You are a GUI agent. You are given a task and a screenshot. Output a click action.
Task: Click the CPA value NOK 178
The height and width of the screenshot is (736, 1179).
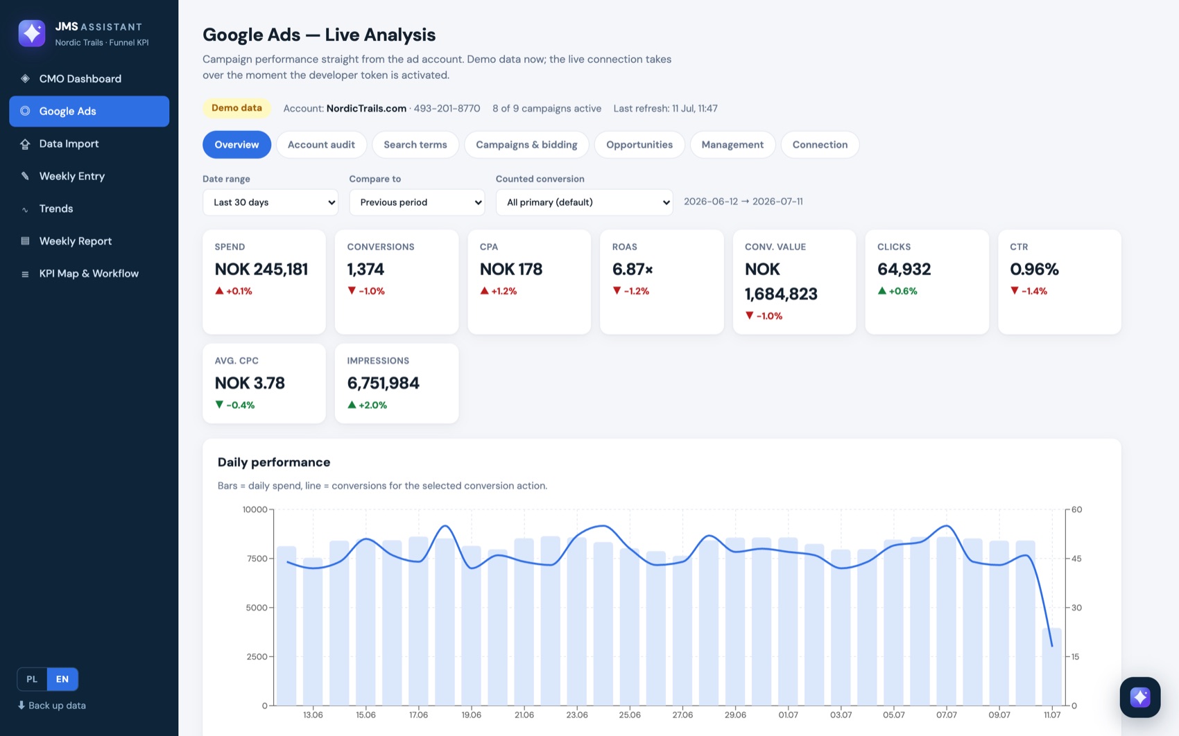pyautogui.click(x=511, y=269)
